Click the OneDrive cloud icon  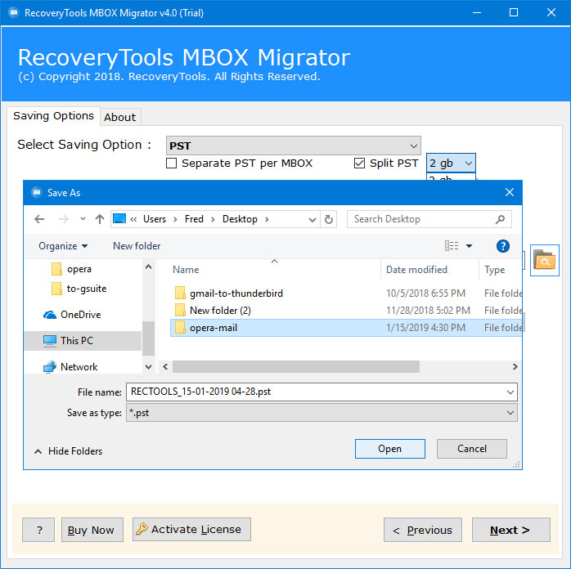[50, 314]
